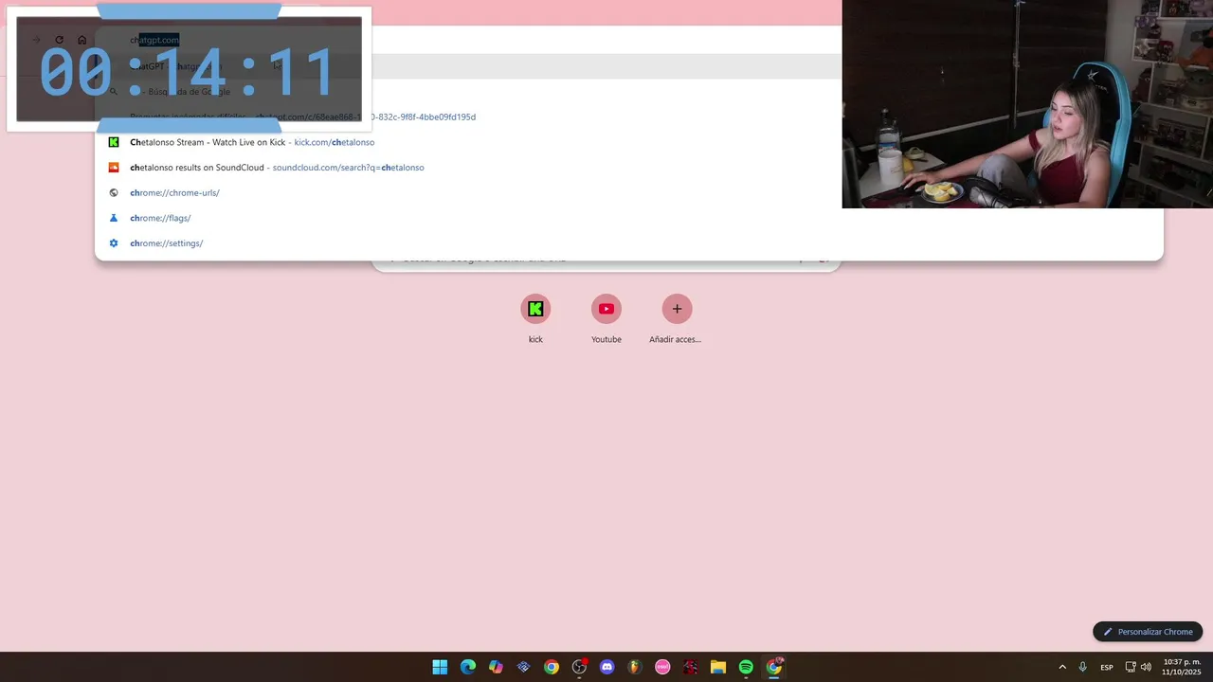This screenshot has height=682, width=1213.
Task: Open the kick shortcut tile
Action: coord(535,319)
